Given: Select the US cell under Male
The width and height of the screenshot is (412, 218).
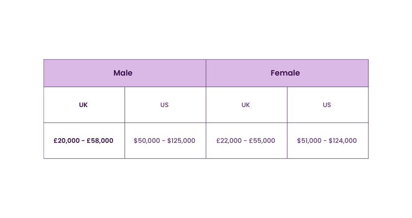Looking at the screenshot, I should (x=164, y=105).
